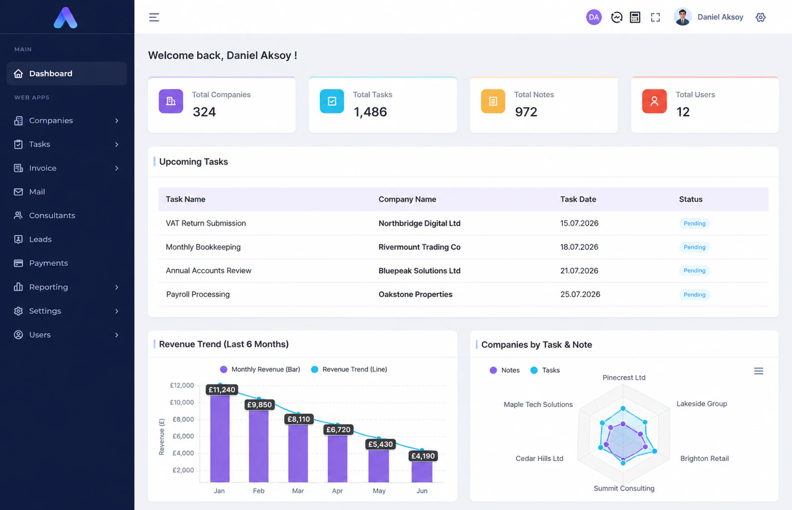Viewport: 792px width, 510px height.
Task: Open the calculator icon in header
Action: [x=635, y=17]
